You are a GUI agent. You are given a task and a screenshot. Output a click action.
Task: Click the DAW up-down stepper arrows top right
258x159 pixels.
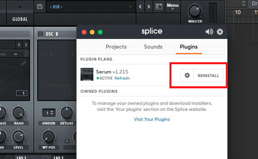[244, 4]
